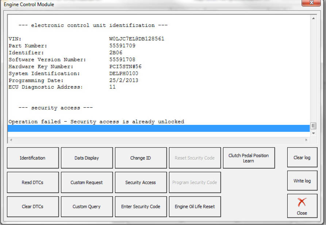Request Security Access
The image size is (326, 225).
point(141,182)
